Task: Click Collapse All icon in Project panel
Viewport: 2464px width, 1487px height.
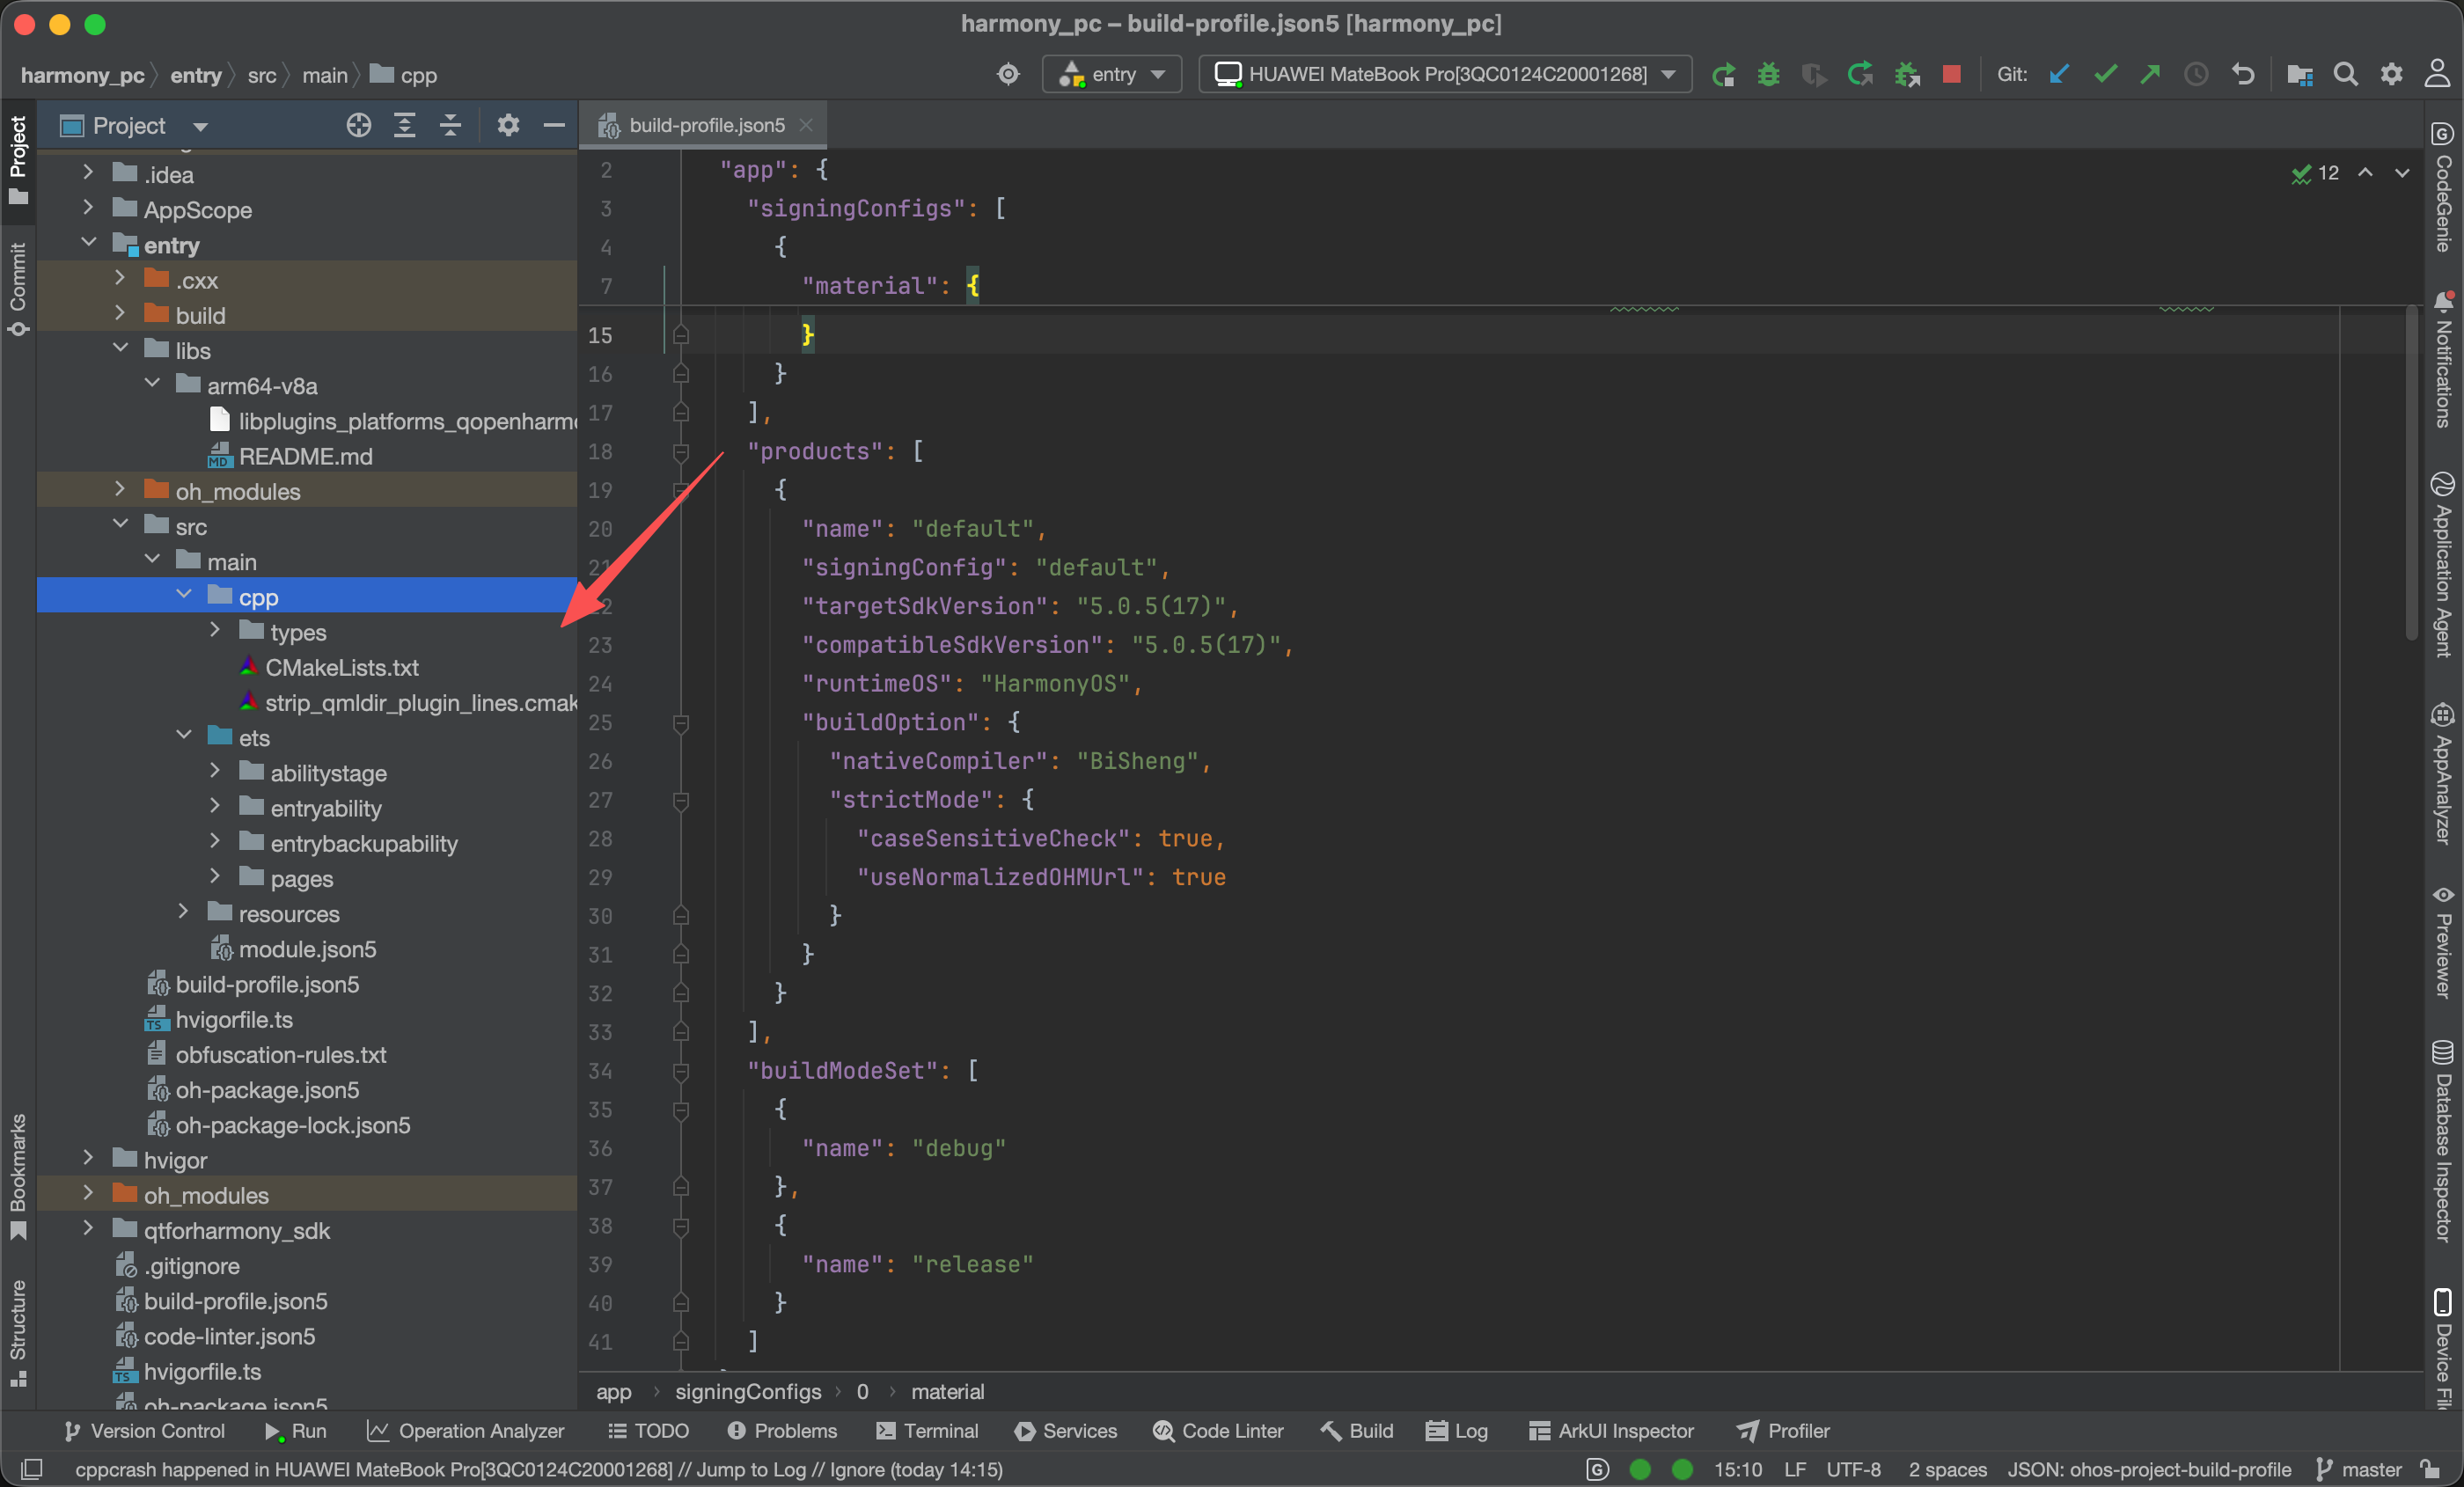Action: (x=450, y=125)
